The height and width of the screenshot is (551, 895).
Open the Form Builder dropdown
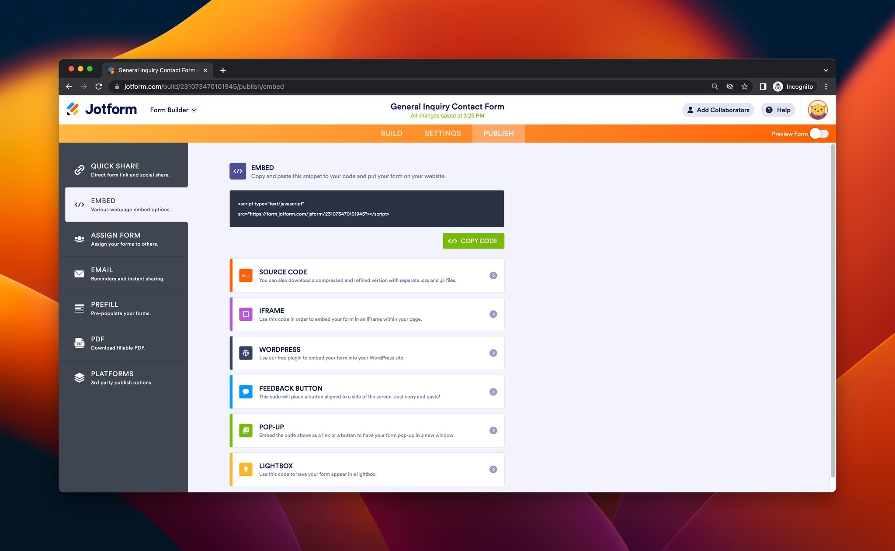tap(173, 110)
